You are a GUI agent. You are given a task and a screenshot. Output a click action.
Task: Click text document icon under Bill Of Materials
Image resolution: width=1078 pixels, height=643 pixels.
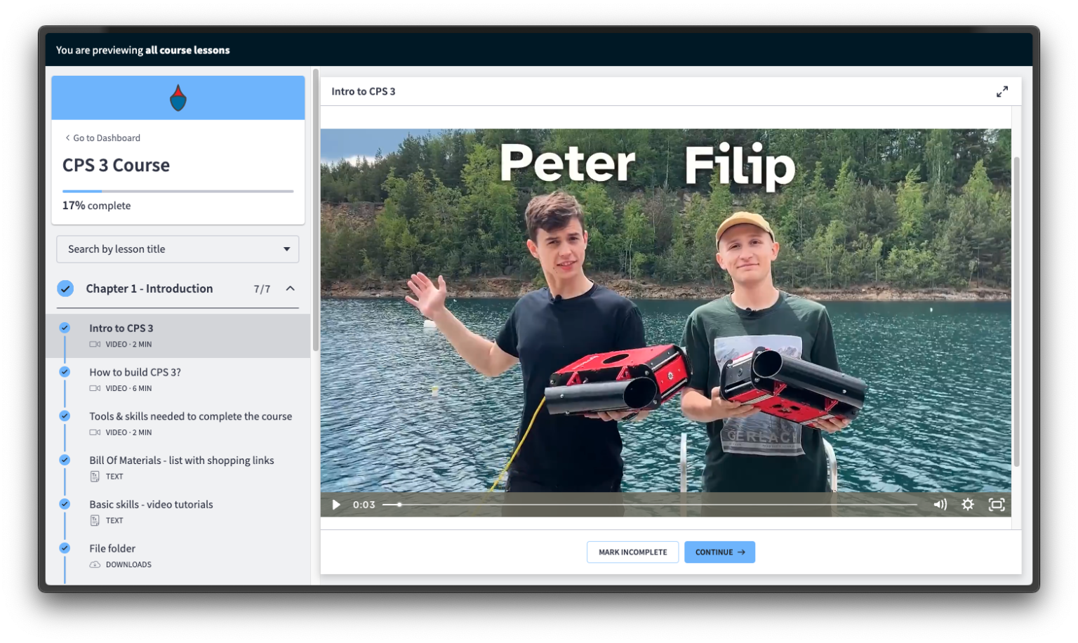pyautogui.click(x=95, y=477)
